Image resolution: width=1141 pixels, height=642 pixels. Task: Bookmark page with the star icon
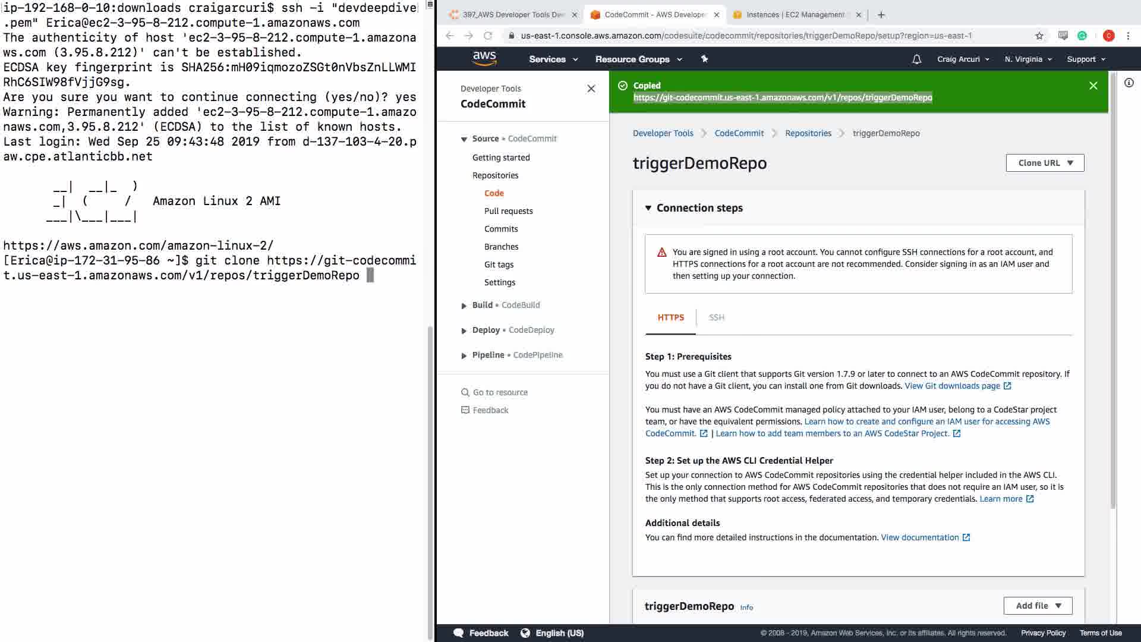(x=1039, y=36)
